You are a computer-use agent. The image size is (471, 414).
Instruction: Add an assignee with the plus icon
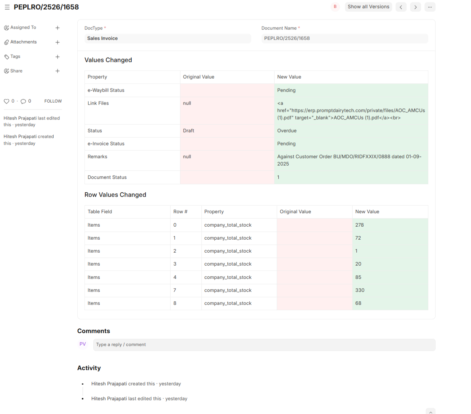point(57,28)
